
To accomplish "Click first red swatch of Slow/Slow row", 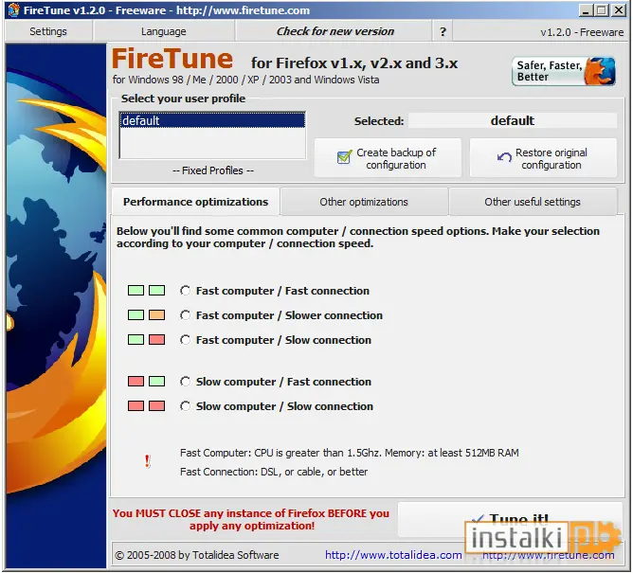I will [x=136, y=405].
